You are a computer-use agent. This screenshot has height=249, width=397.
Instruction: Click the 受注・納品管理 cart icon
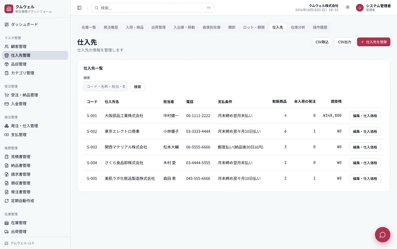coord(7,95)
